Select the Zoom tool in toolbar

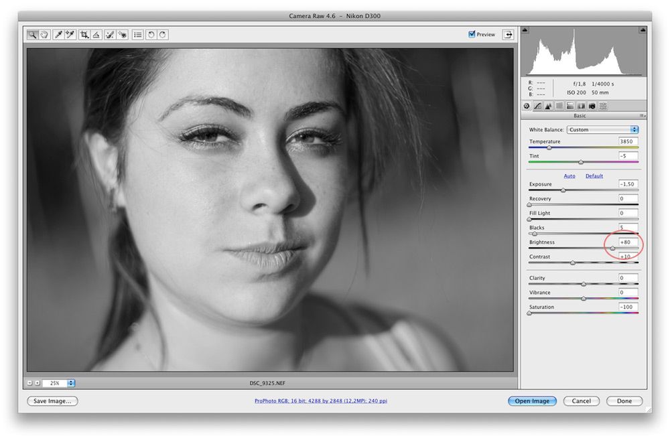coord(32,35)
